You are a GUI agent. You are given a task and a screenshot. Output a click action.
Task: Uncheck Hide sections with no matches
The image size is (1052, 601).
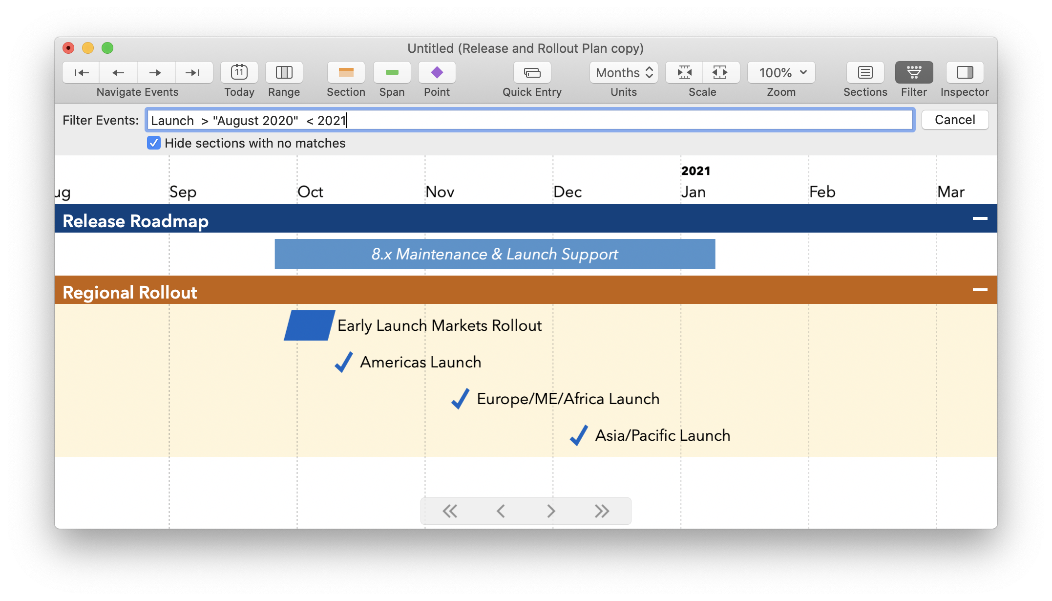[x=154, y=143]
